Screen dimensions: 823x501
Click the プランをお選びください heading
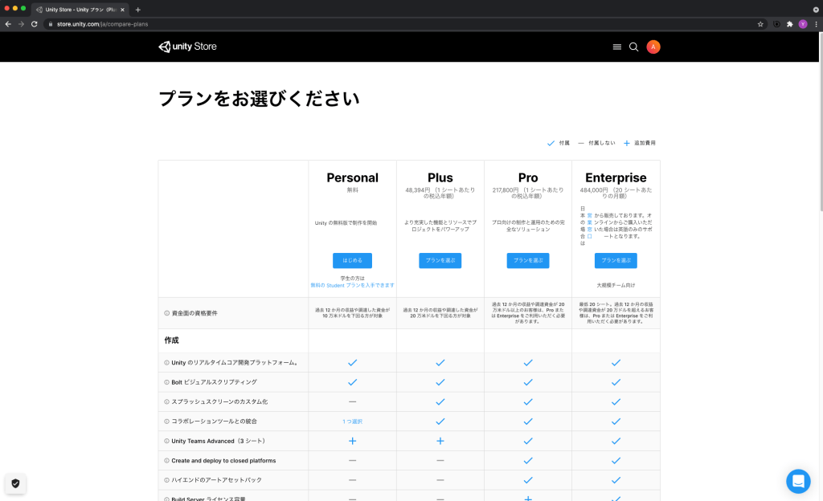click(259, 99)
